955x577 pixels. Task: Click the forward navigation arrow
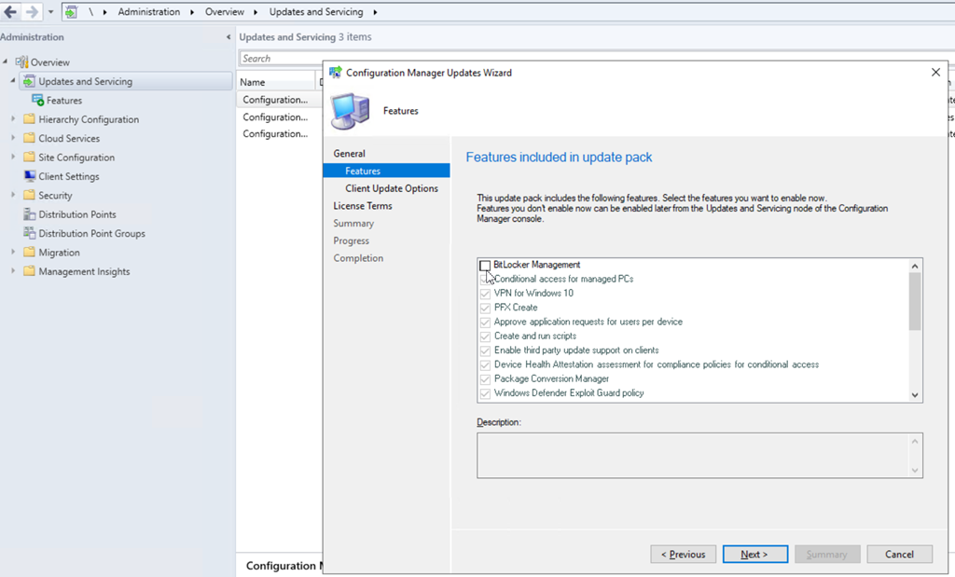point(32,11)
